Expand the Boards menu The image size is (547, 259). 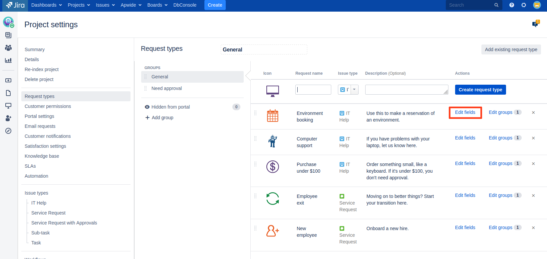pos(157,5)
